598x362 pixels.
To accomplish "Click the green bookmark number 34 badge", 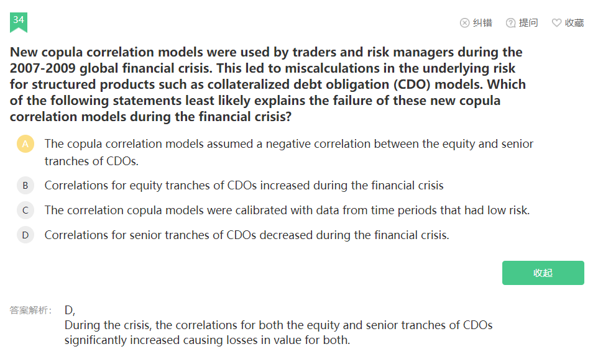I will tap(18, 22).
